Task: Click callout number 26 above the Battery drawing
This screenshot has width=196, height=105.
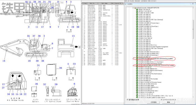Action: click(36, 84)
